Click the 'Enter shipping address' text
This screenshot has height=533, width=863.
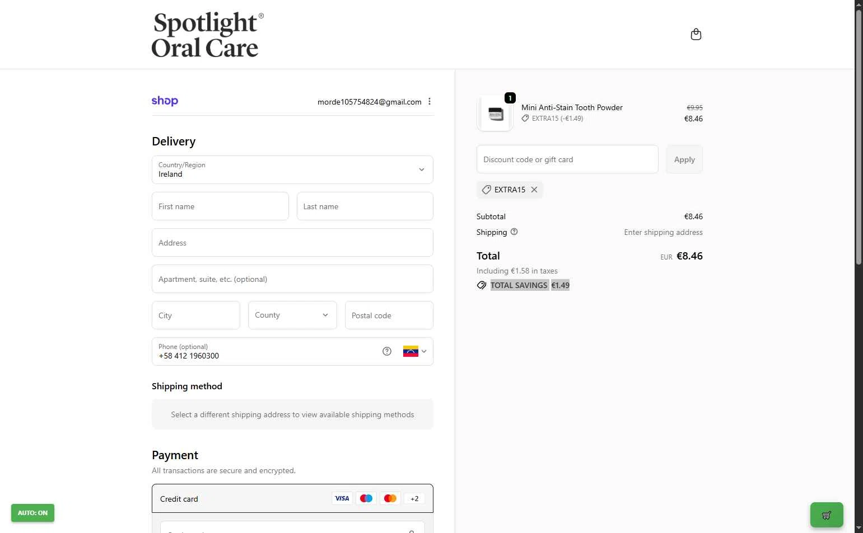coord(664,232)
